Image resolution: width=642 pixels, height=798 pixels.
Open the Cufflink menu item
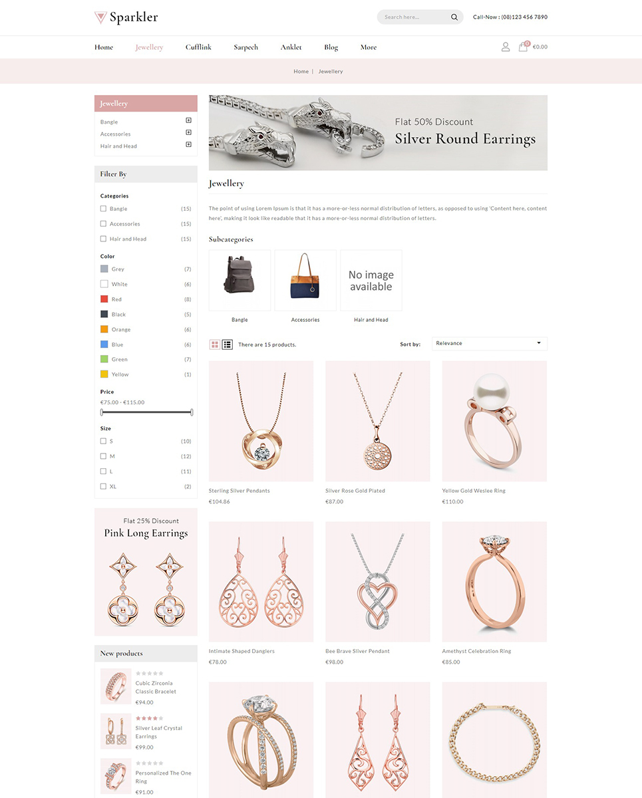click(198, 47)
